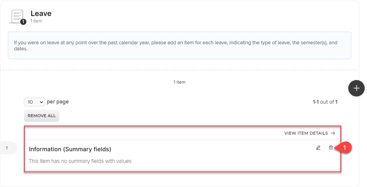Click the black count badge on Leave icon
This screenshot has height=187, width=367.
[x=23, y=22]
